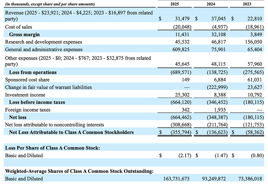
Task: Click weighted-average shares value 73,386,018
Action: click(x=250, y=179)
